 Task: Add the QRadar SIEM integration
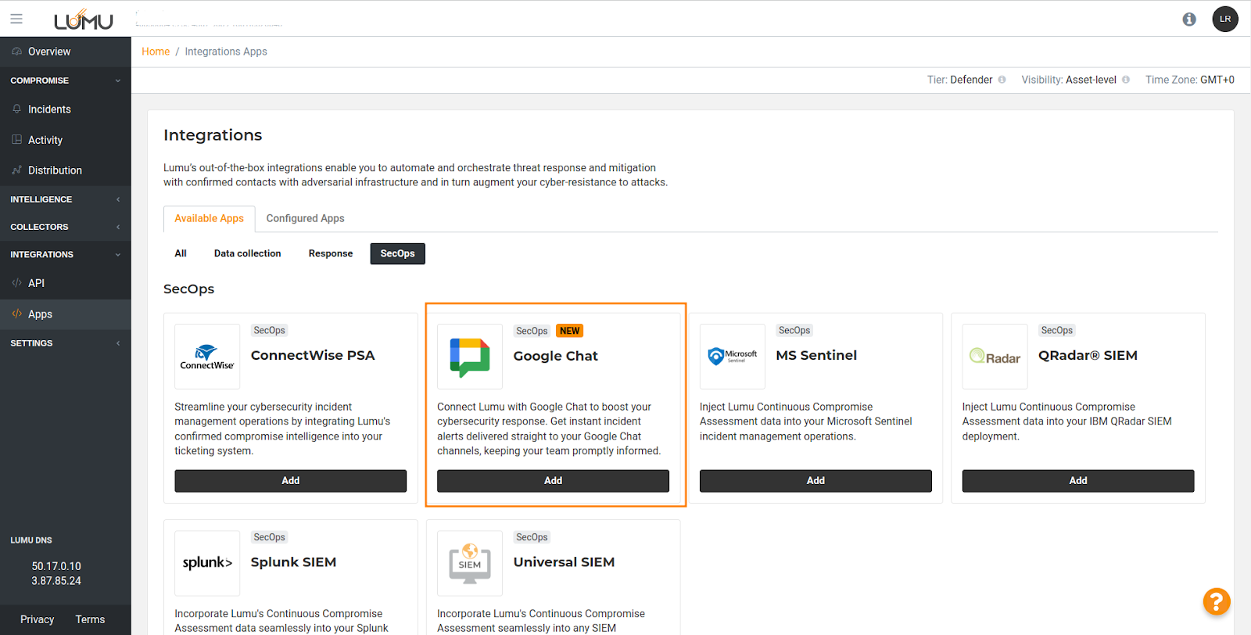click(x=1077, y=481)
